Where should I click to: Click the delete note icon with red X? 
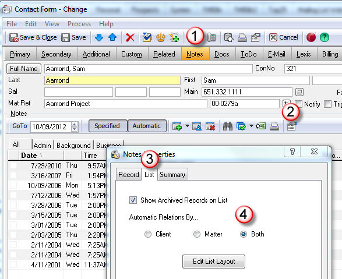click(210, 126)
